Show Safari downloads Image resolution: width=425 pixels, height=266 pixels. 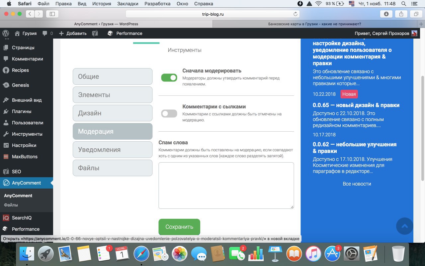[x=386, y=14]
